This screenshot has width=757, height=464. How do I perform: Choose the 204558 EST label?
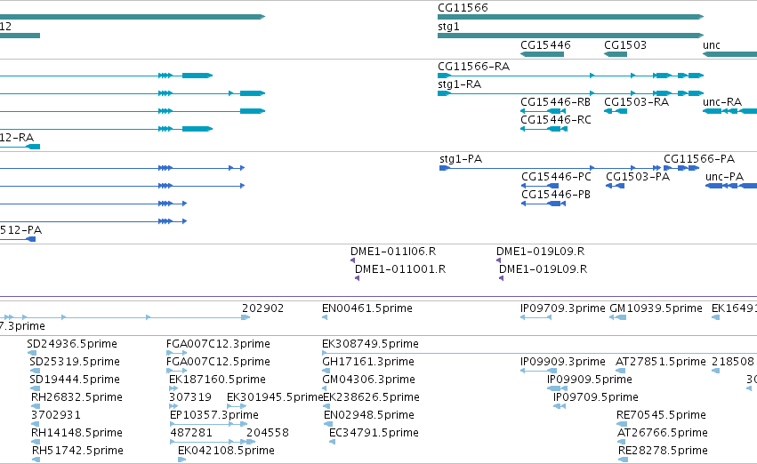[x=268, y=433]
